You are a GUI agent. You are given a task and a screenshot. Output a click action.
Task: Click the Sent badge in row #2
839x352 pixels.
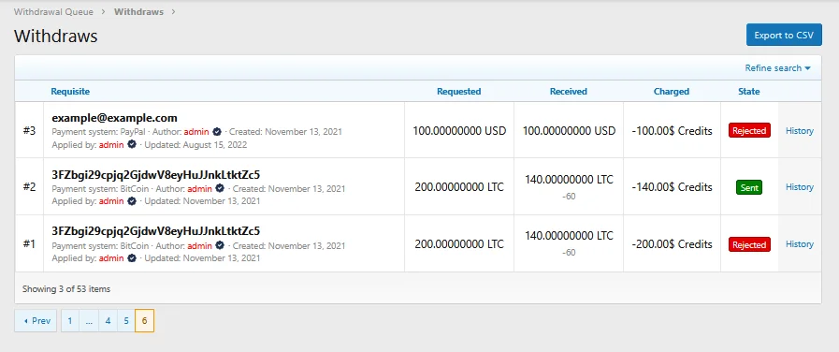point(749,187)
